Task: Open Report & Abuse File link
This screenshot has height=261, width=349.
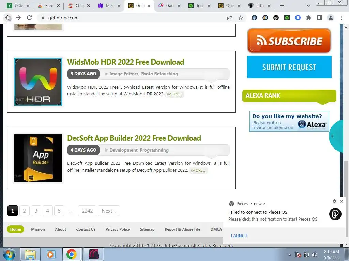Action: coord(183,229)
